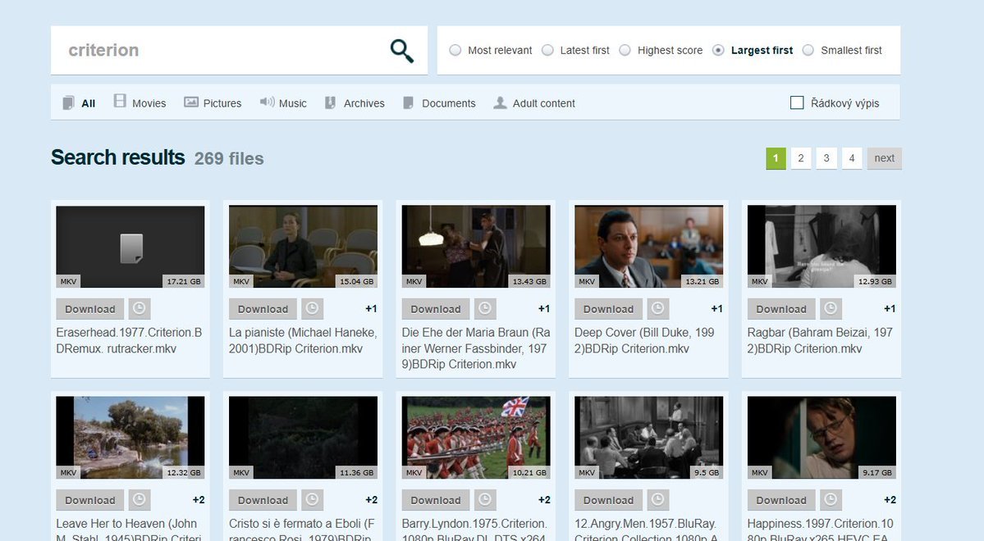
Task: Click the clock icon under Die Ehe der Maria Braun
Action: 485,309
